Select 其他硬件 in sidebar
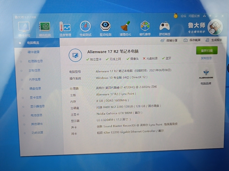Viewport: 229px width, 171px height. click(37, 124)
